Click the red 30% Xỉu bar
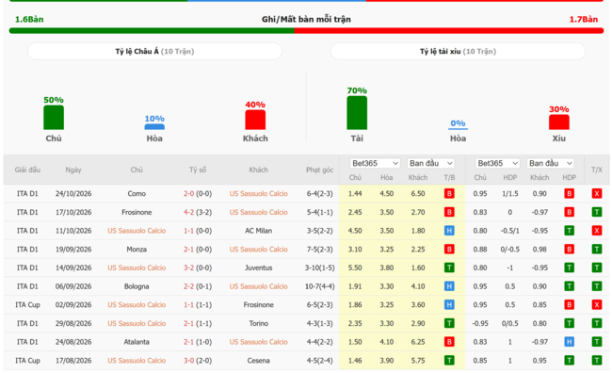Viewport: 612px width, 373px height. 559,122
